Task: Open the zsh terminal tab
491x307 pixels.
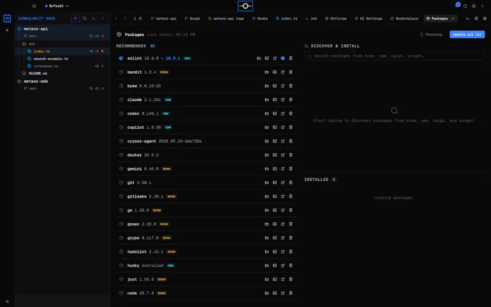Action: [311, 18]
